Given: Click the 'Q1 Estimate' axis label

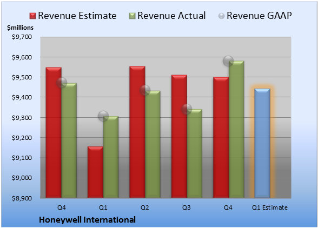Looking at the screenshot, I should (270, 207).
